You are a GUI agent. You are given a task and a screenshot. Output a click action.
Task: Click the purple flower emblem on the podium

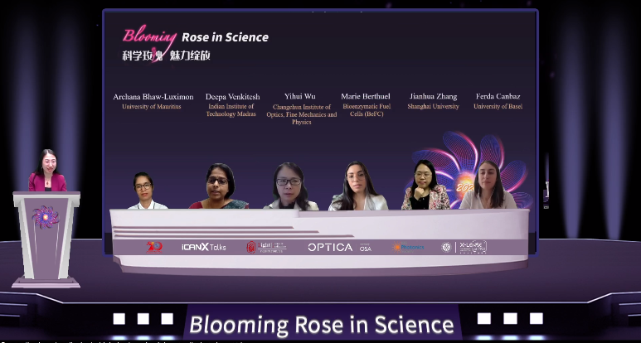click(46, 217)
